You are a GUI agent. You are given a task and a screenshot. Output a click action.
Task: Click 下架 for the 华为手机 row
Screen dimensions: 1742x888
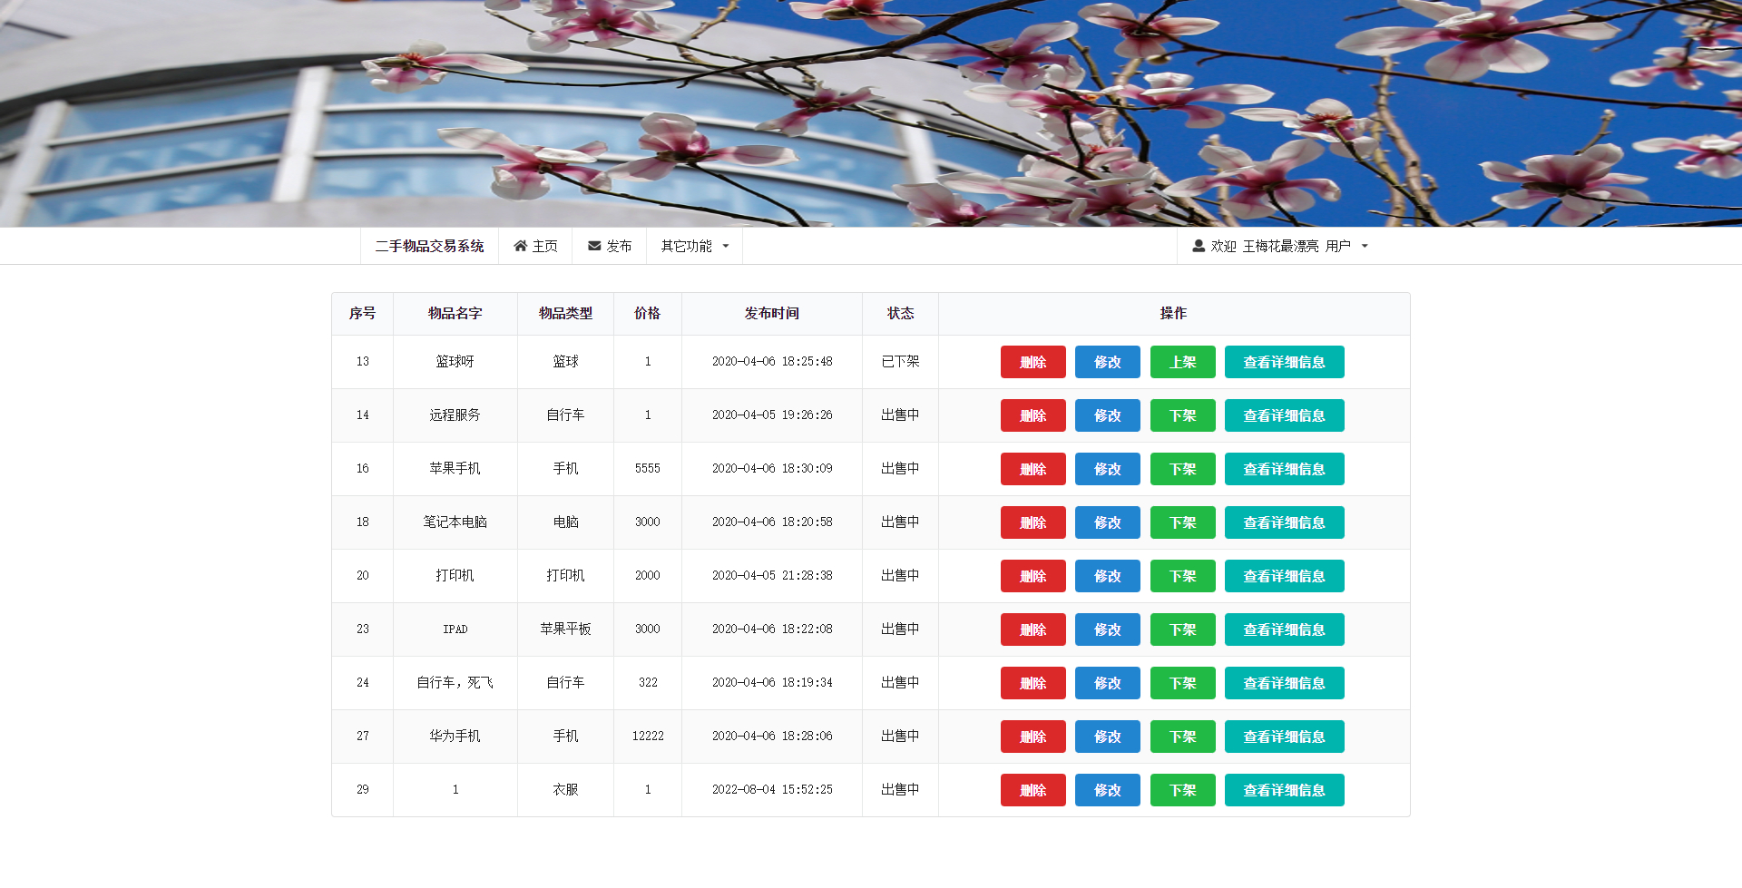pos(1182,737)
